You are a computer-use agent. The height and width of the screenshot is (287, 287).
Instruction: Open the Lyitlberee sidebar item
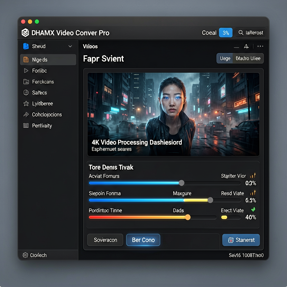[x=48, y=104]
